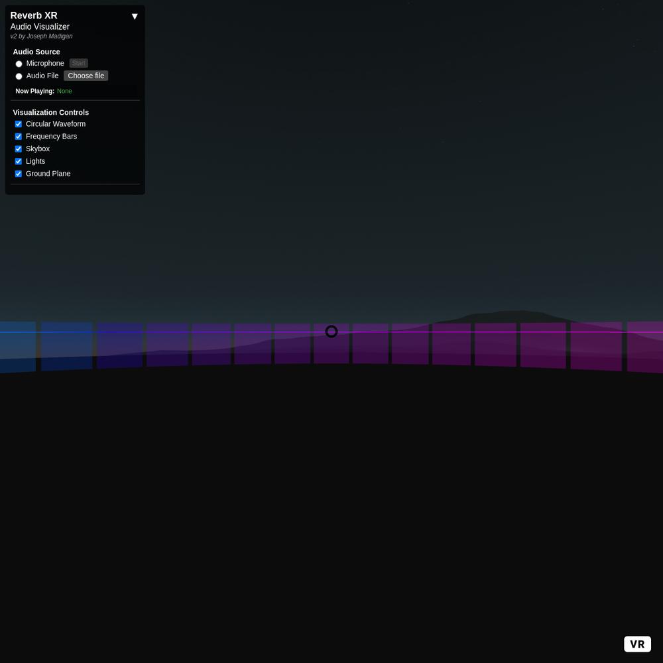This screenshot has width=663, height=663.
Task: Enter VR mode with VR button
Action: [637, 644]
